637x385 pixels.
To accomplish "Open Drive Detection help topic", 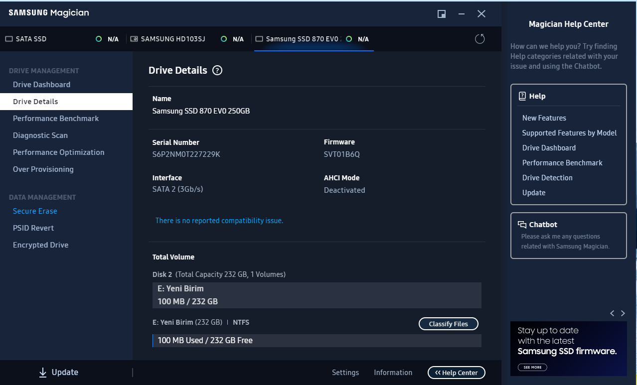I will (x=547, y=178).
